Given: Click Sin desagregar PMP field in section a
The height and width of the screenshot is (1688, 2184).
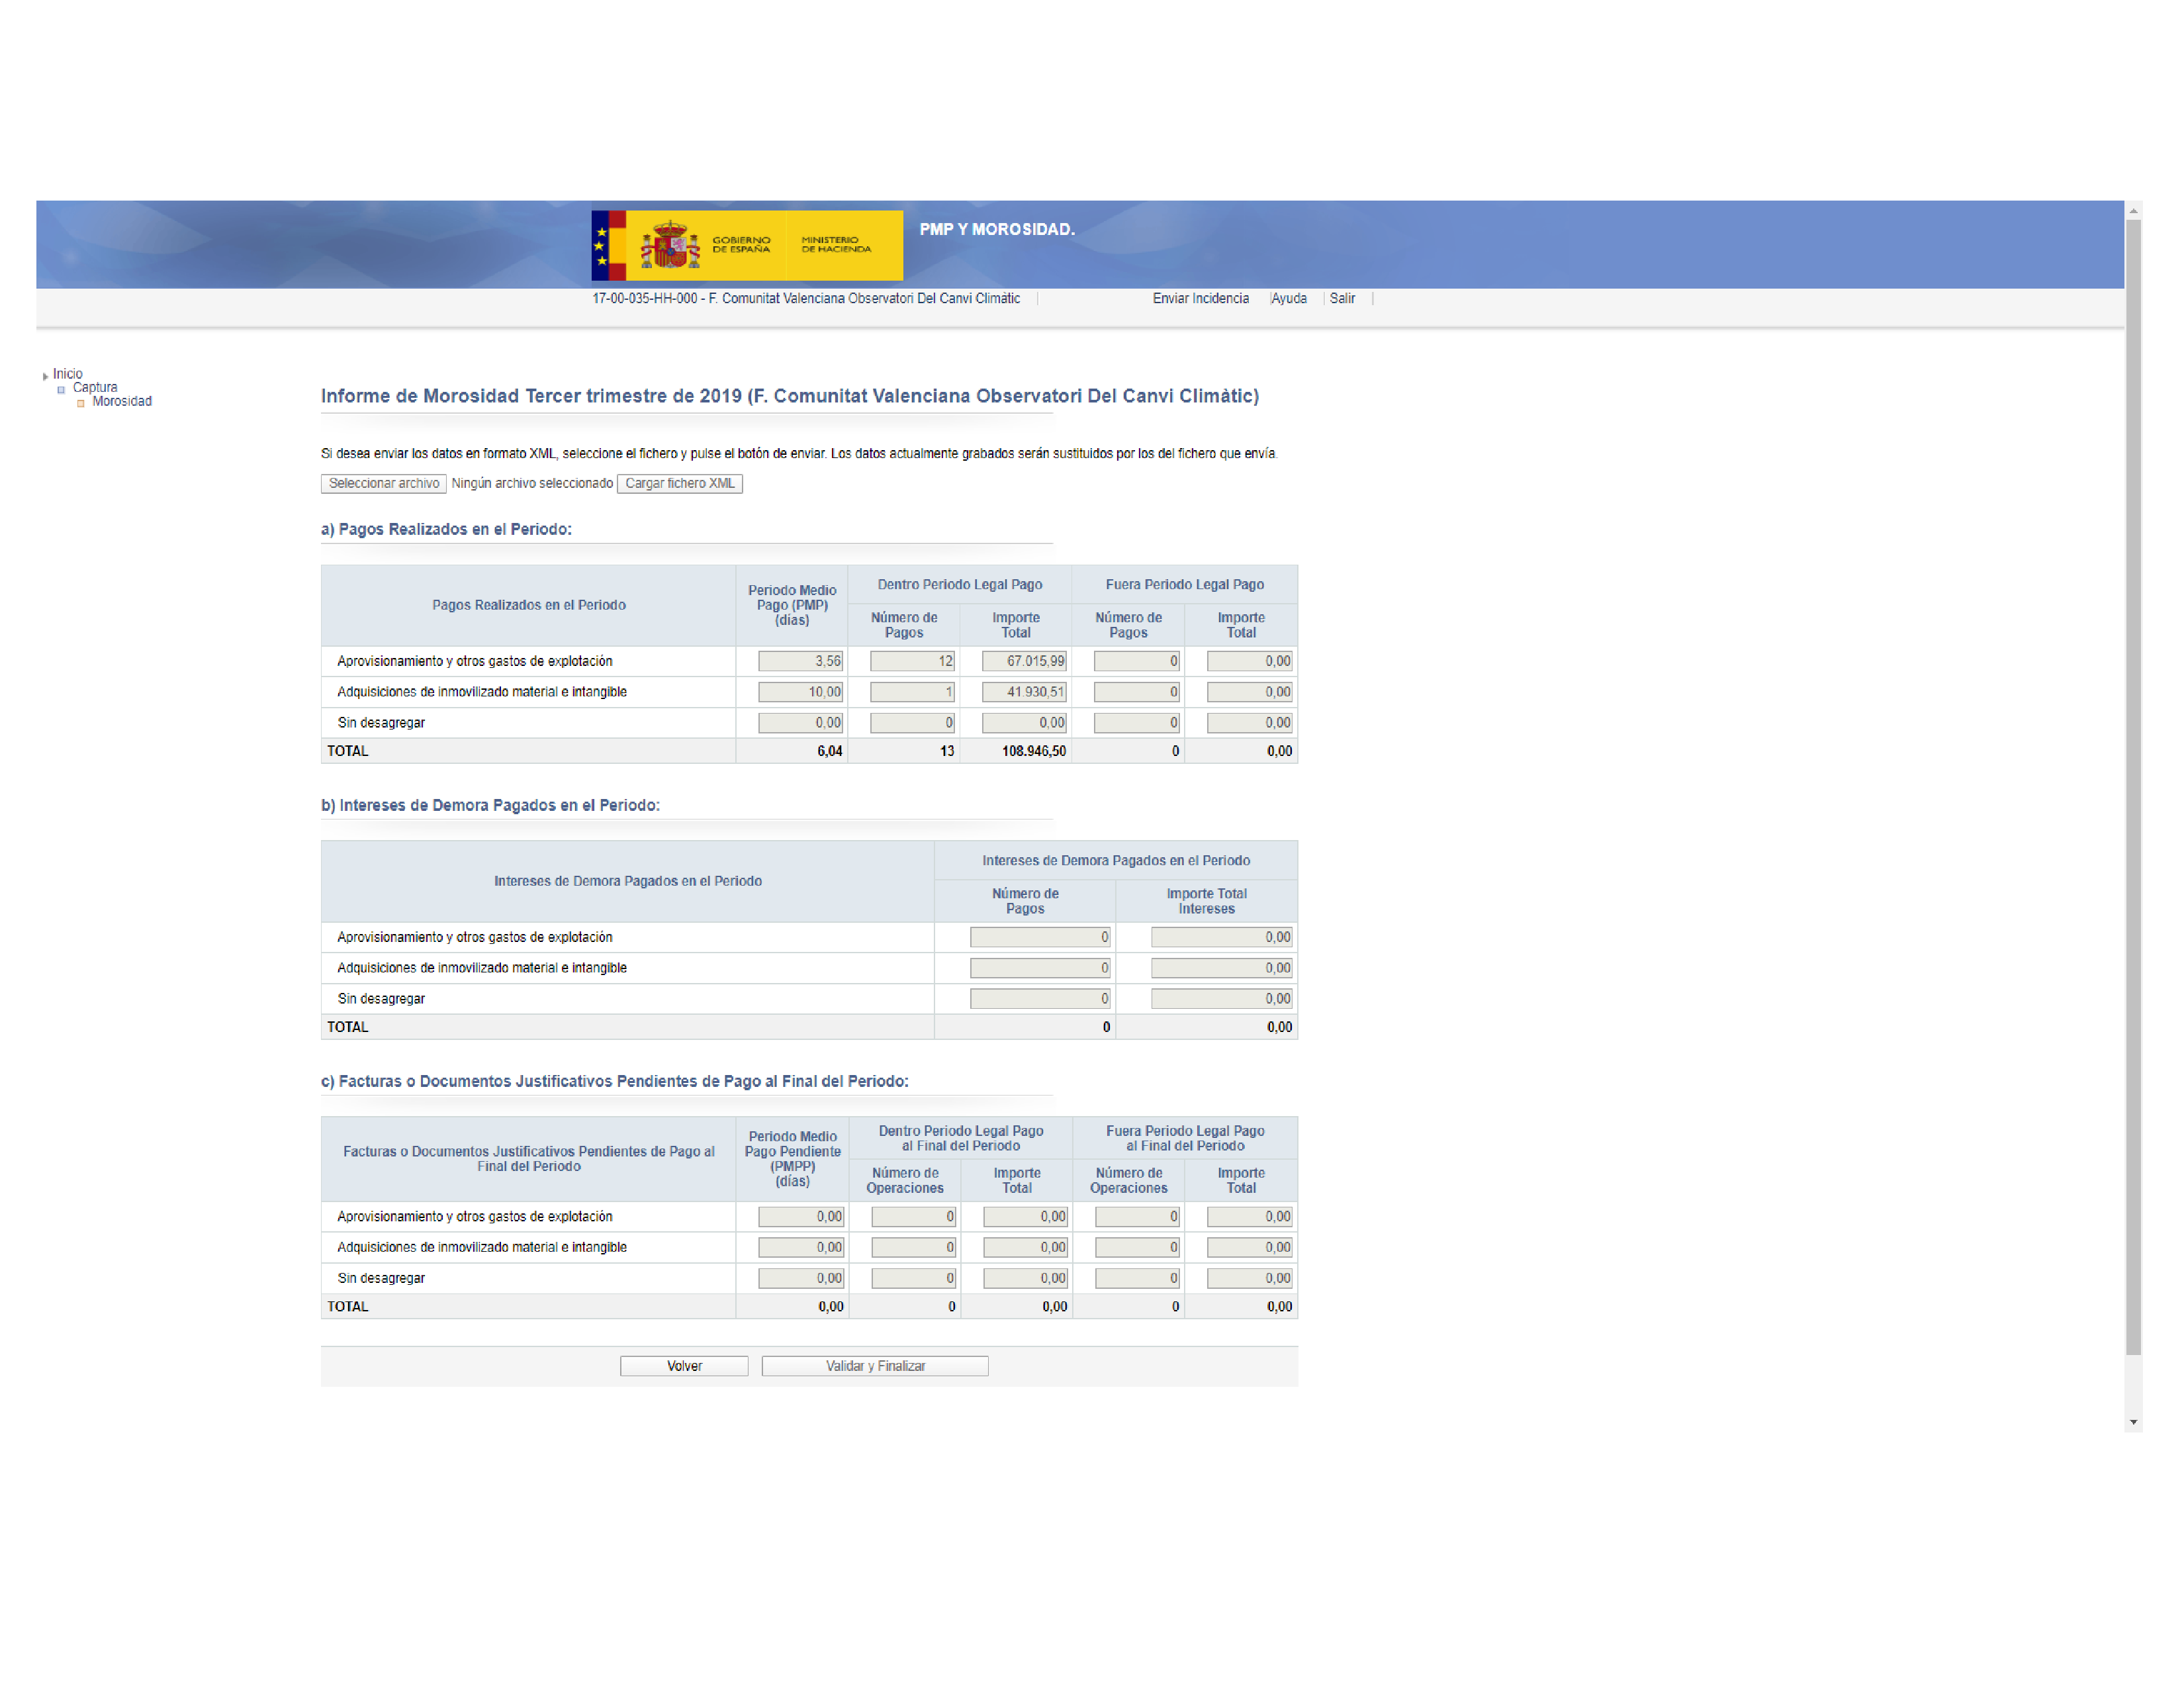Looking at the screenshot, I should (800, 723).
